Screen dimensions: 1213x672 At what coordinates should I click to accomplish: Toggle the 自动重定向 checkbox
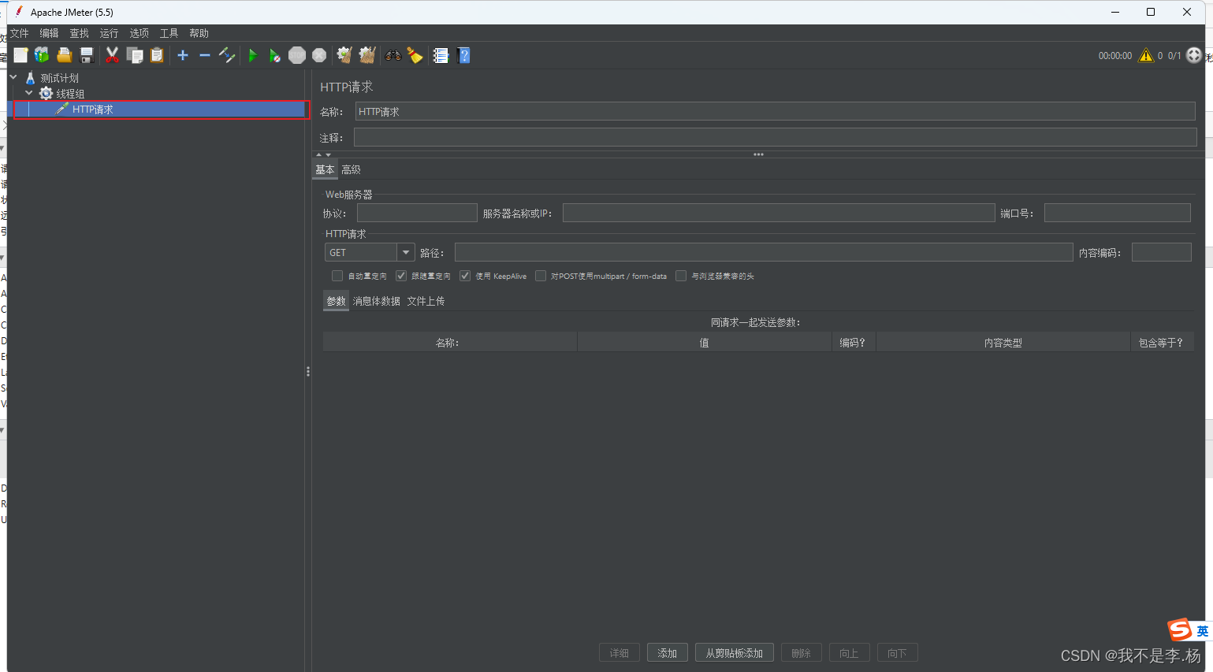pyautogui.click(x=337, y=276)
